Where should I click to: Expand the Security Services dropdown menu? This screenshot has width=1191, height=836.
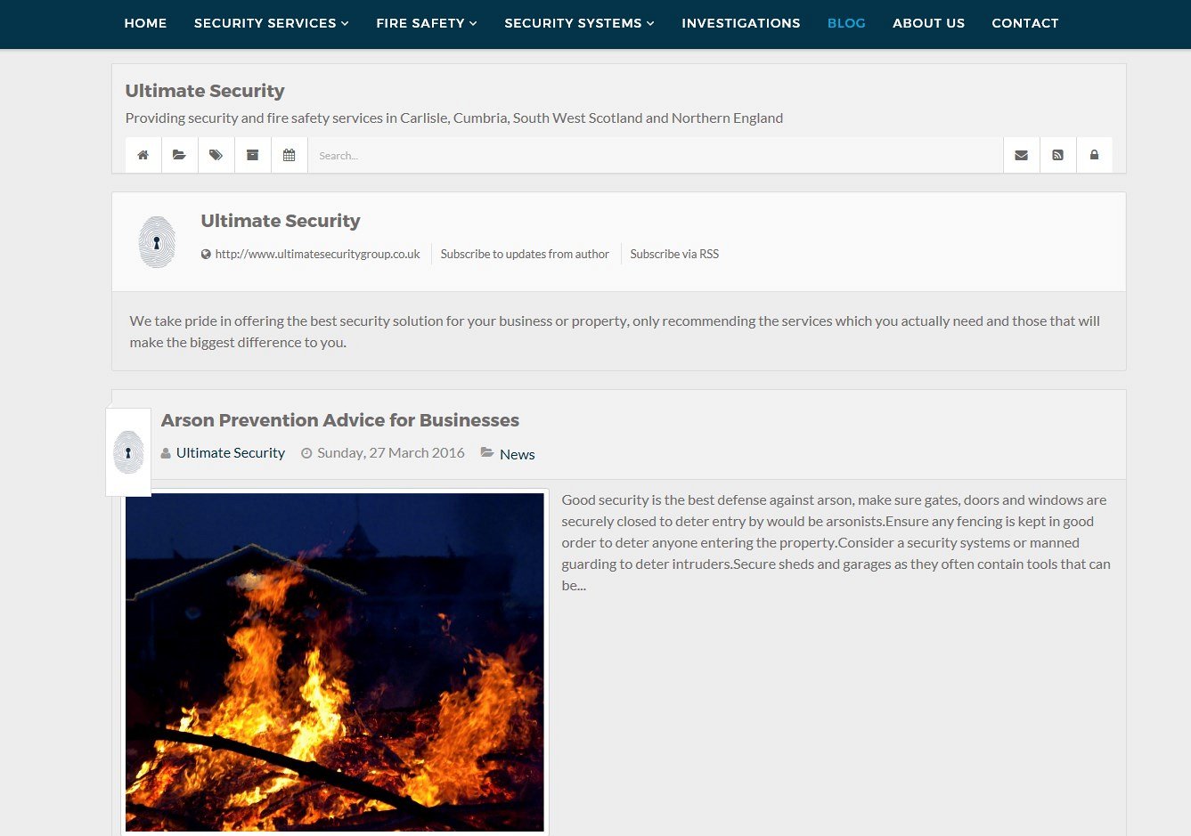(271, 23)
